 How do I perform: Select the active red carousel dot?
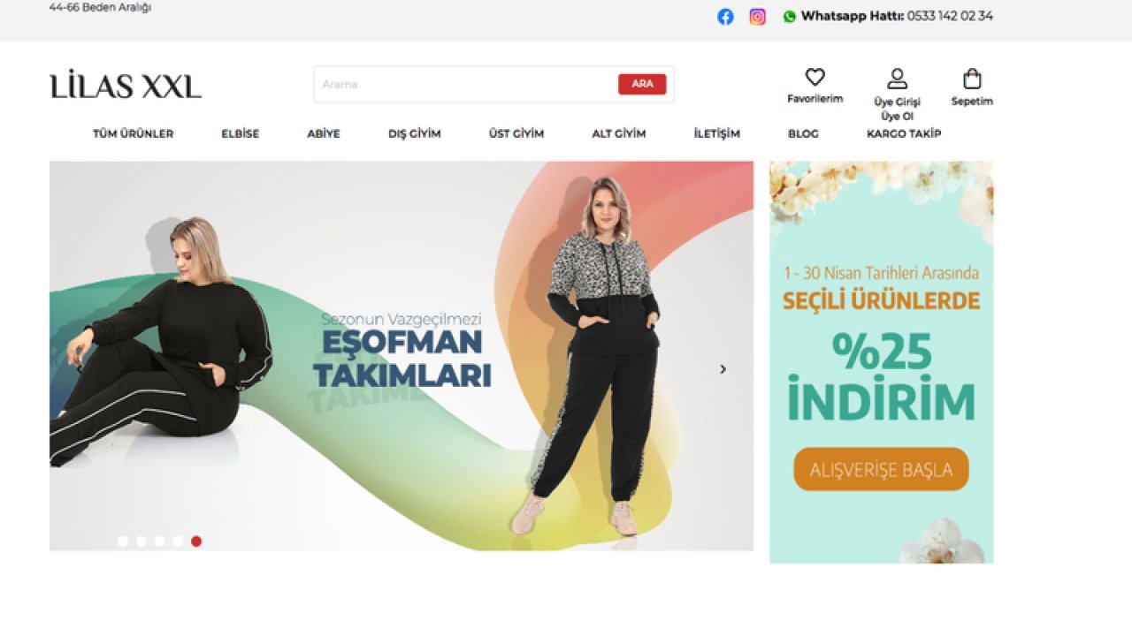coord(196,541)
